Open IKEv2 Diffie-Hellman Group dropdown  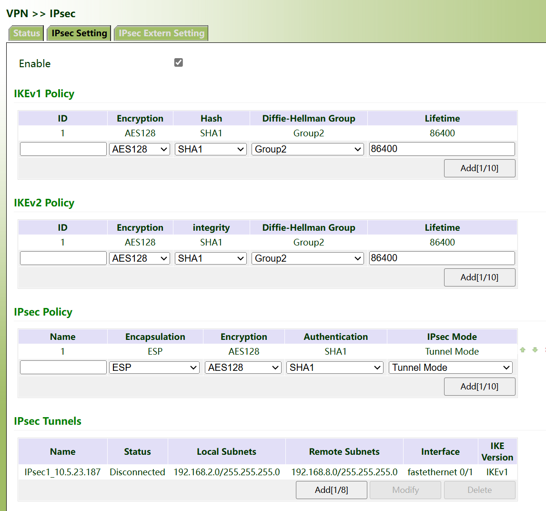coord(308,258)
